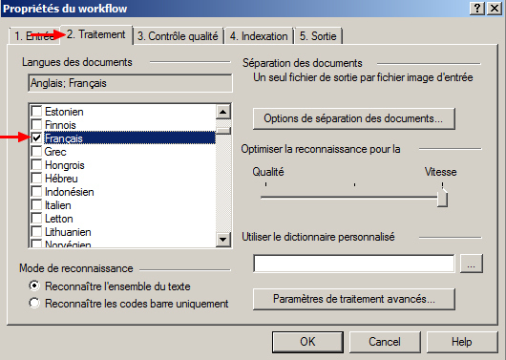
Task: Open the 3. Contrôle qualité tab
Action: point(178,36)
